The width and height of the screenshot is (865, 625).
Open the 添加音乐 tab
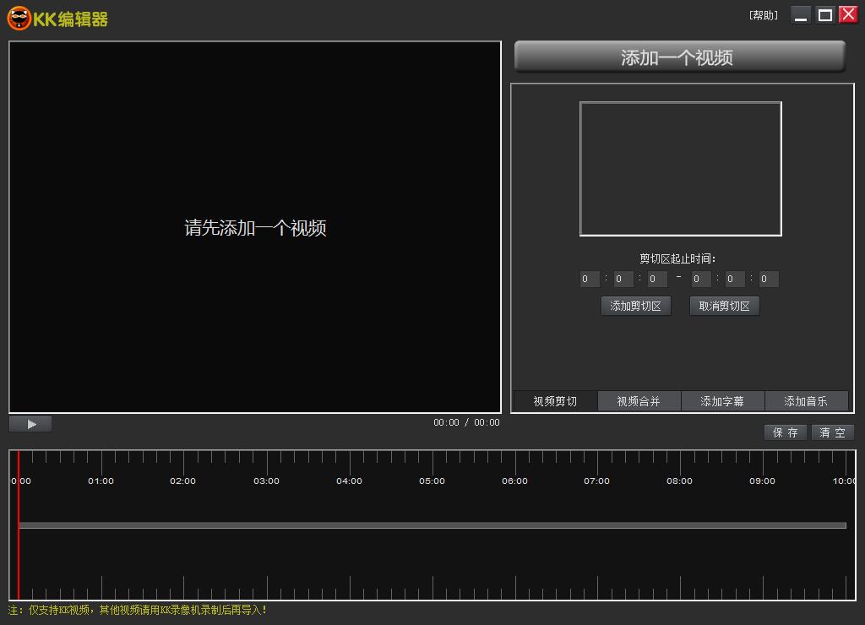point(806,401)
